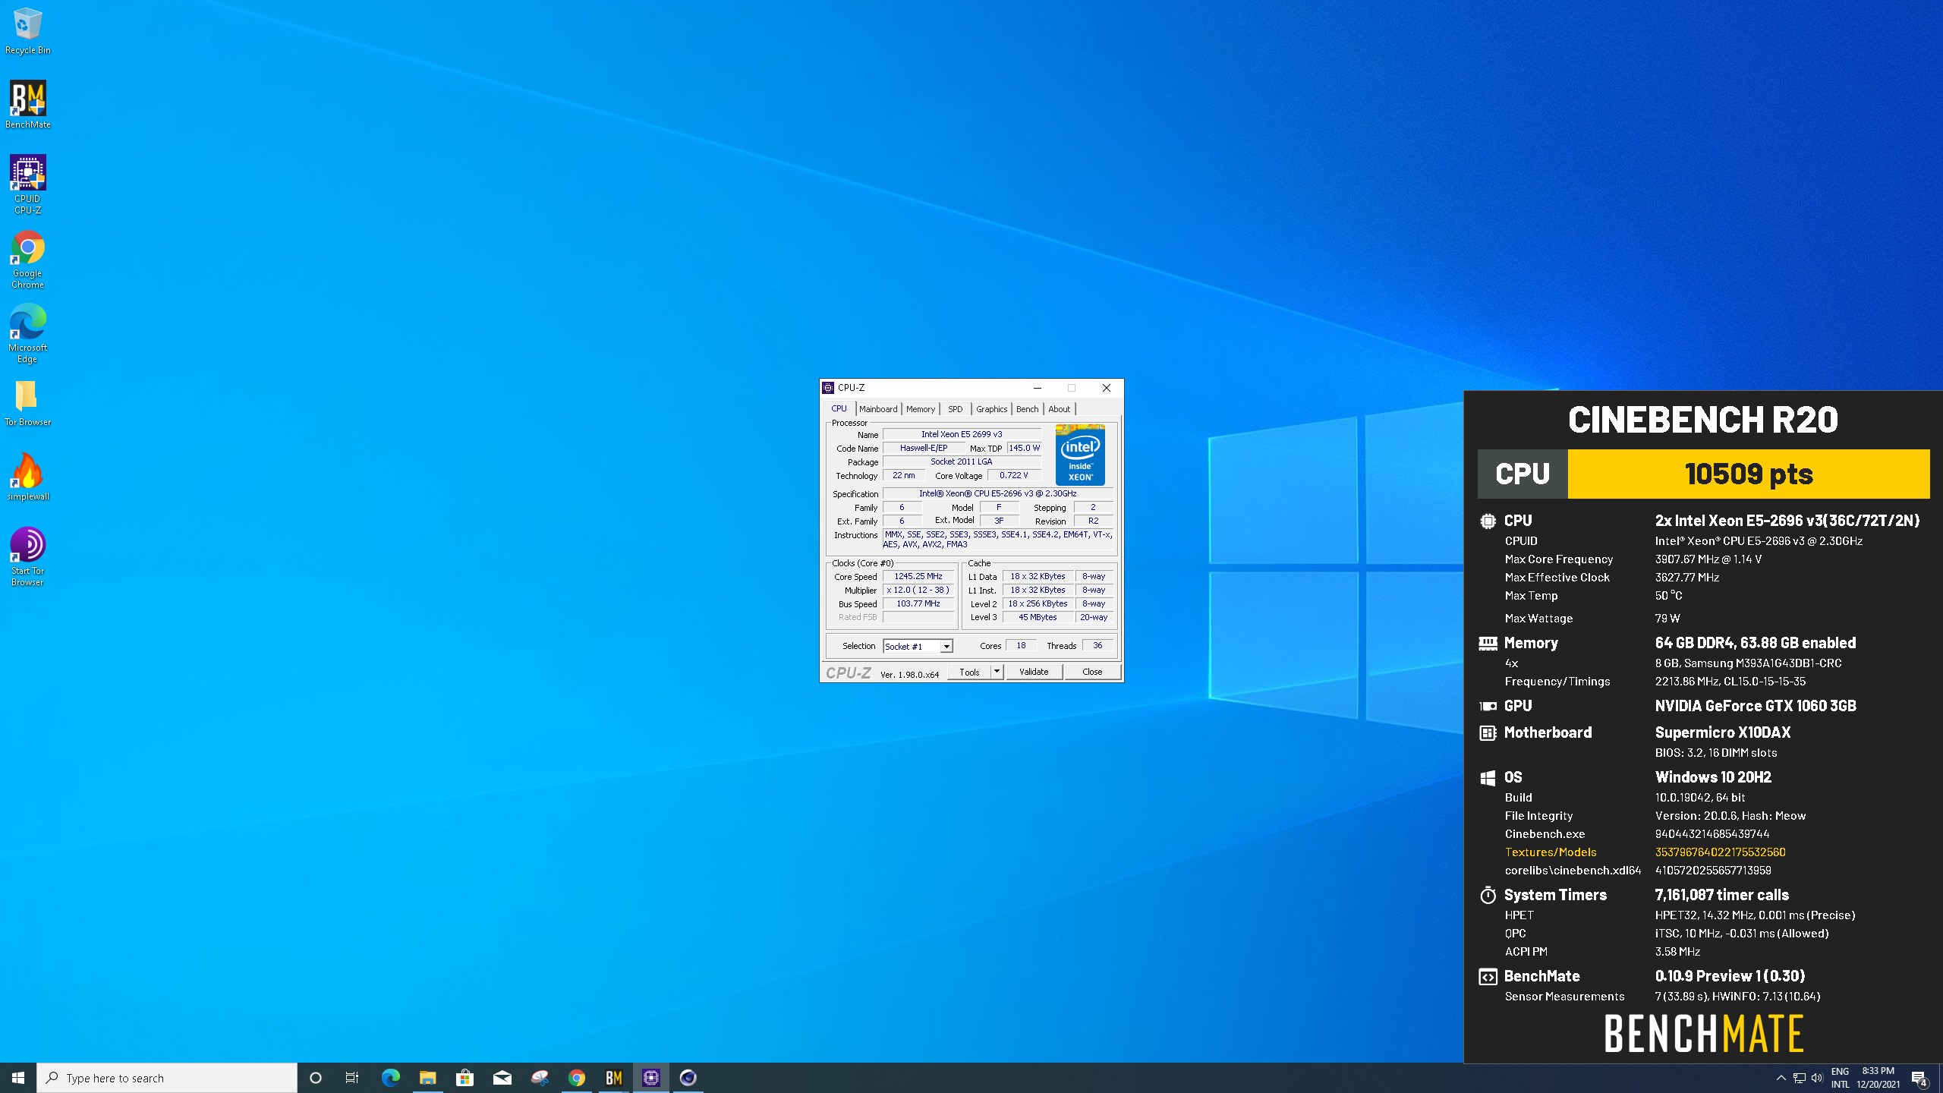Click the NVIDIA GeForce GTX 1060 3GB entry
The height and width of the screenshot is (1093, 1943).
click(1756, 706)
